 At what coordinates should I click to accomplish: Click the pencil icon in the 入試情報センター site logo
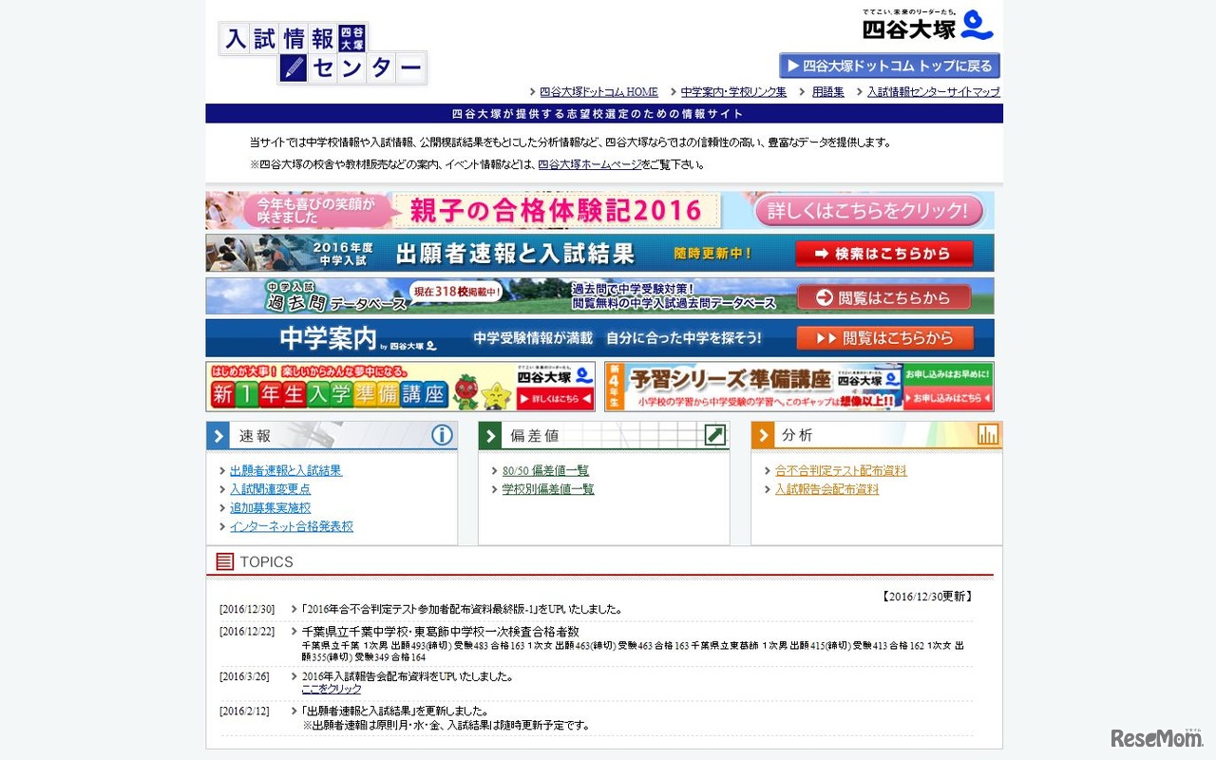(x=293, y=67)
